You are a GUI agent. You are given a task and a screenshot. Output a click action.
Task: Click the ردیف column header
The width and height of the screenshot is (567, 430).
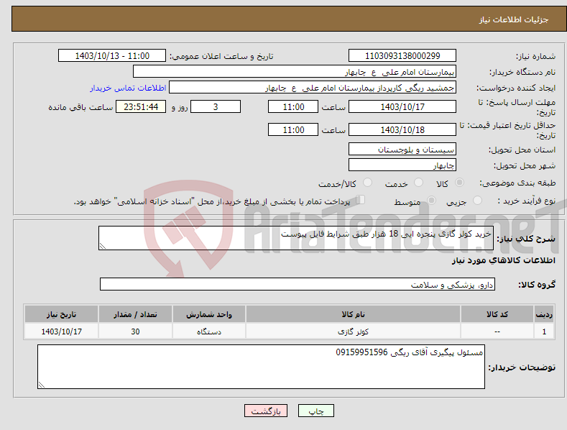(544, 314)
